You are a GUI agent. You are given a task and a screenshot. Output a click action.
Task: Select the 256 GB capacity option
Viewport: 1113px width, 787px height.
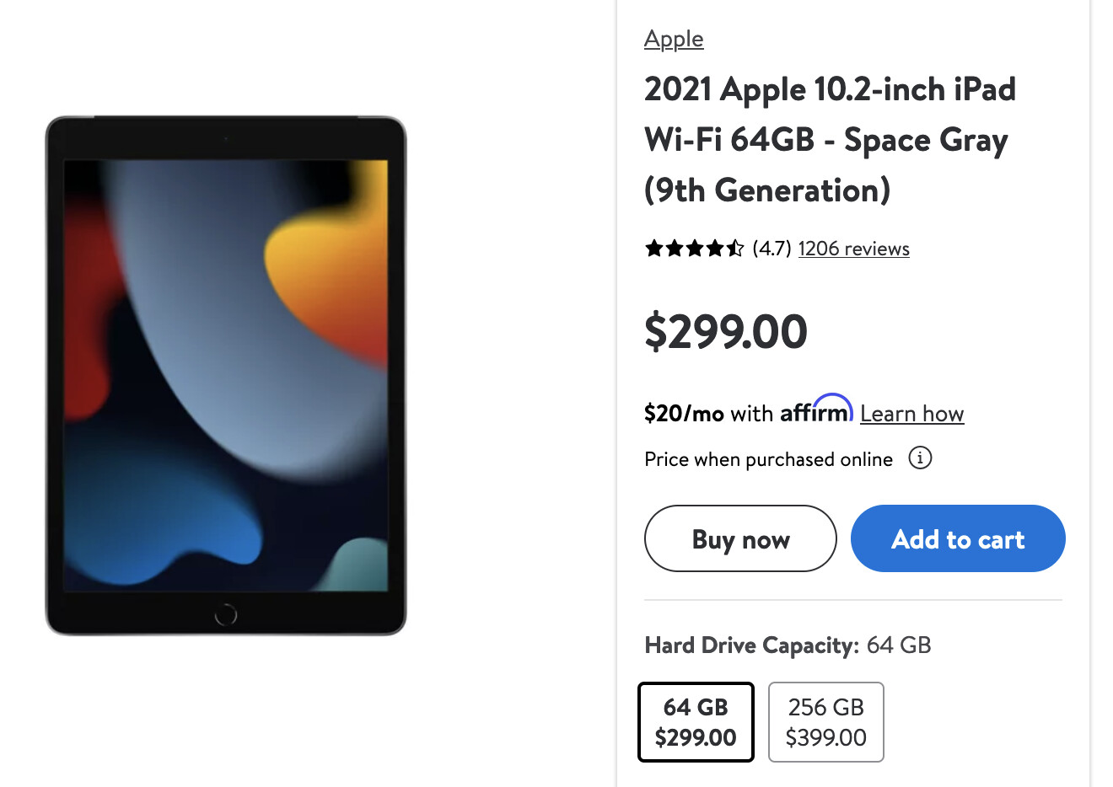[x=825, y=722]
